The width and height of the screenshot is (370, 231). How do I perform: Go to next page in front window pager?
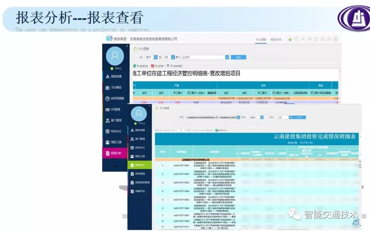pos(198,130)
